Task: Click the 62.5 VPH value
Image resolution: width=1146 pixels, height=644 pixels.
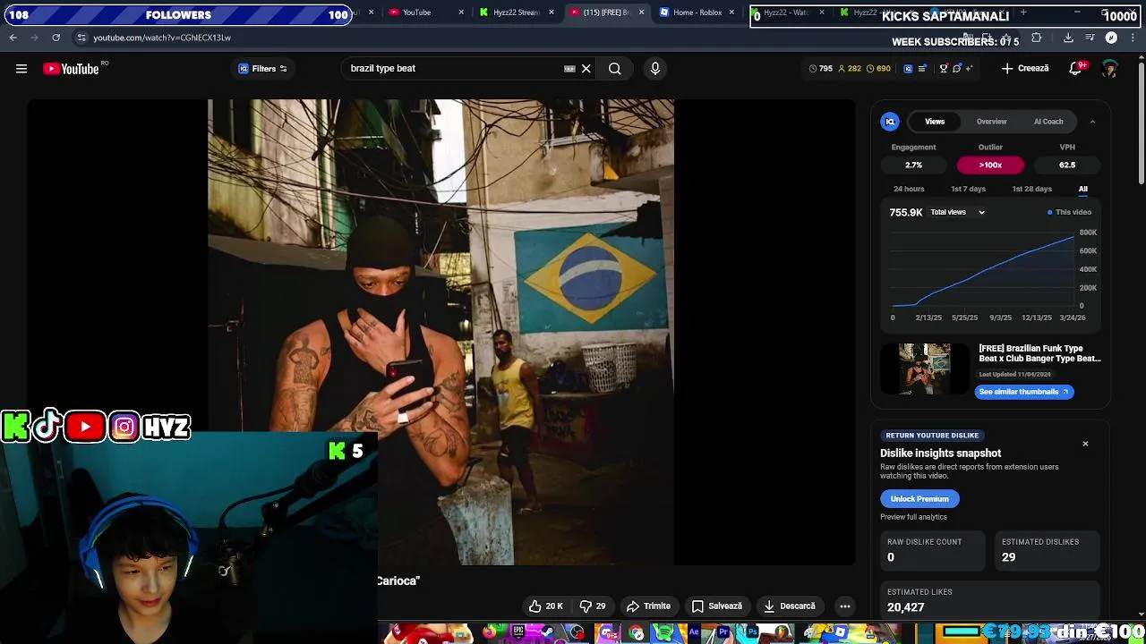Action: 1067,165
